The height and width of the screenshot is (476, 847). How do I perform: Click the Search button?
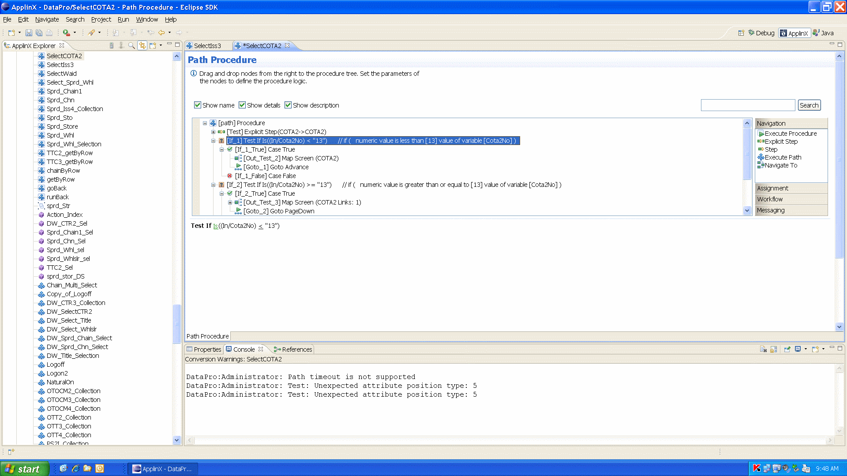(809, 105)
